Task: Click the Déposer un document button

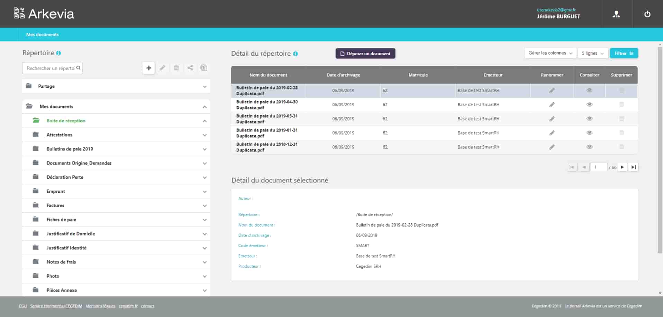Action: pos(365,54)
